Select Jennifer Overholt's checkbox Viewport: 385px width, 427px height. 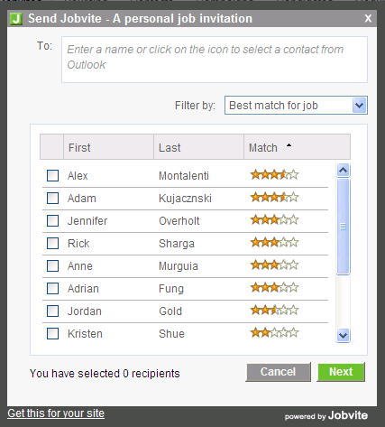click(52, 220)
